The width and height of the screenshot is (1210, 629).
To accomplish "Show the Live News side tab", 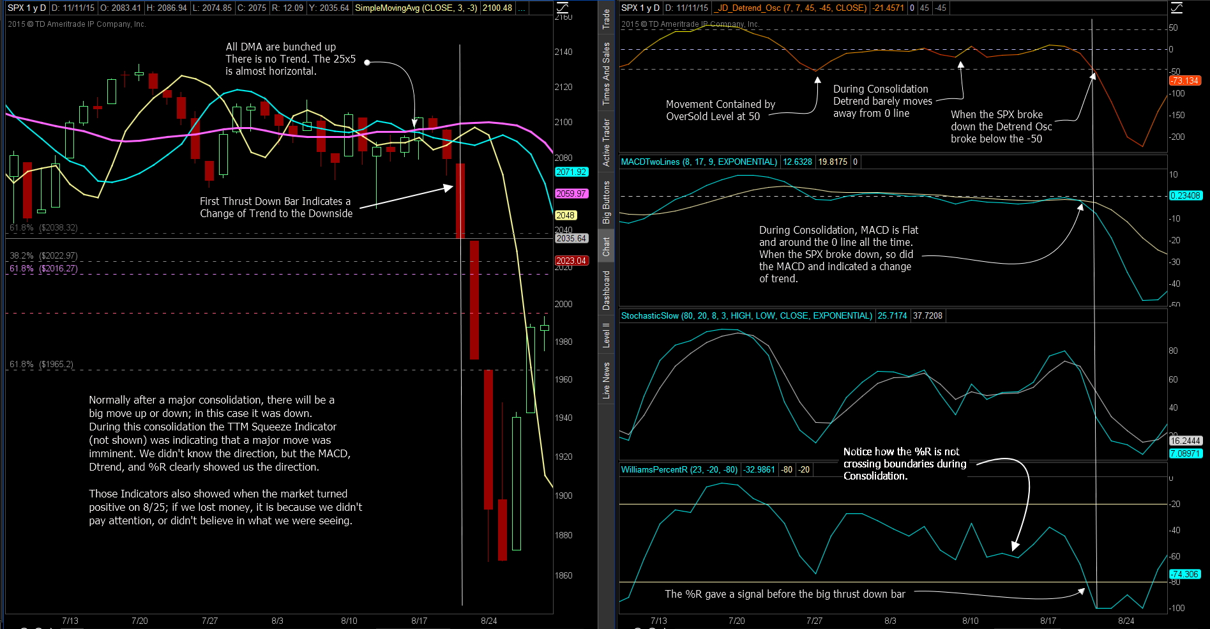I will coord(606,381).
